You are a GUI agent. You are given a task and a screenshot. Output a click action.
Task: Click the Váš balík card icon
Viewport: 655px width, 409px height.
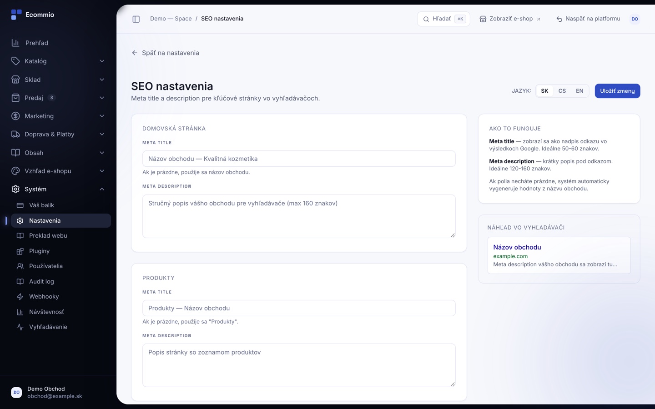pyautogui.click(x=20, y=205)
